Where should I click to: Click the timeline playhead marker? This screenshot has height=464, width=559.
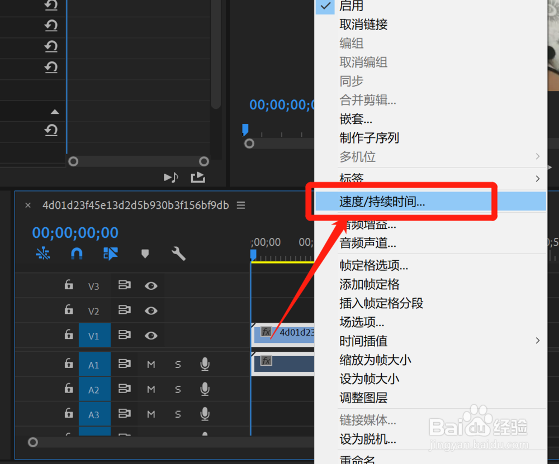(x=253, y=254)
